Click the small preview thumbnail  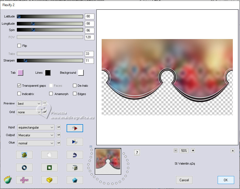[x=108, y=161]
